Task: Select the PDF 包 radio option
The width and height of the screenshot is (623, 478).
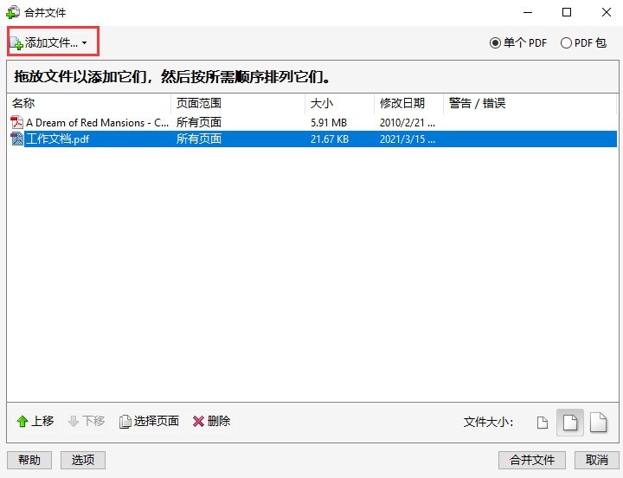Action: [x=566, y=42]
